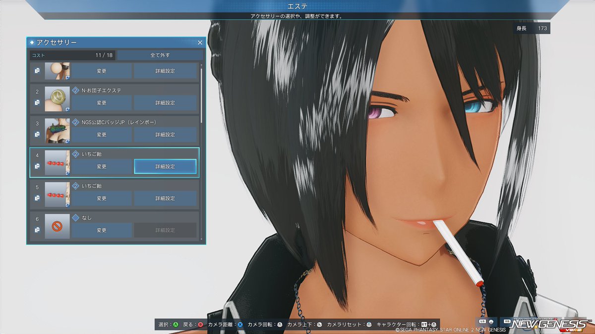Click the コスト 11 / 18 readout

72,55
